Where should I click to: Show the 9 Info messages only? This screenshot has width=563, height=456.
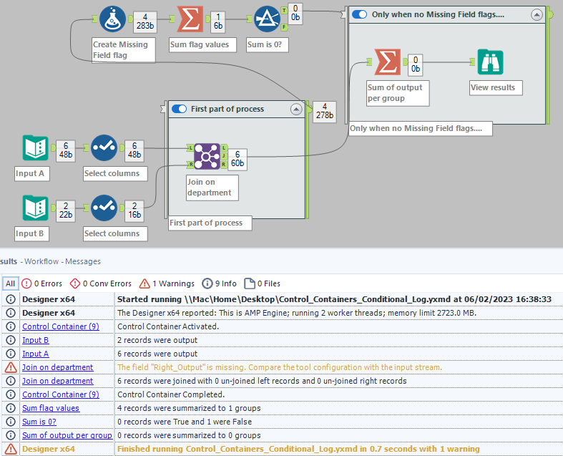pyautogui.click(x=220, y=283)
